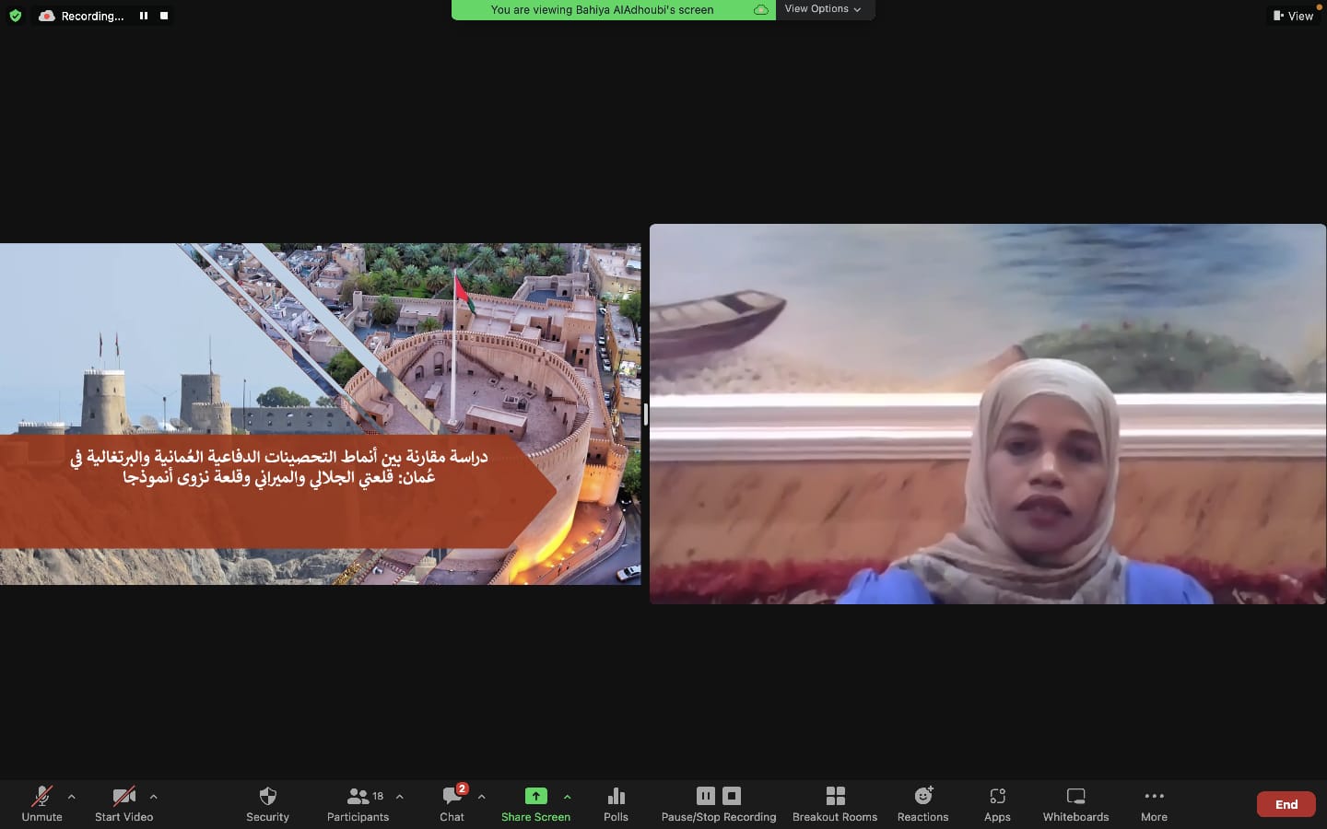The height and width of the screenshot is (829, 1327).
Task: Open the Chat panel
Action: click(x=452, y=803)
